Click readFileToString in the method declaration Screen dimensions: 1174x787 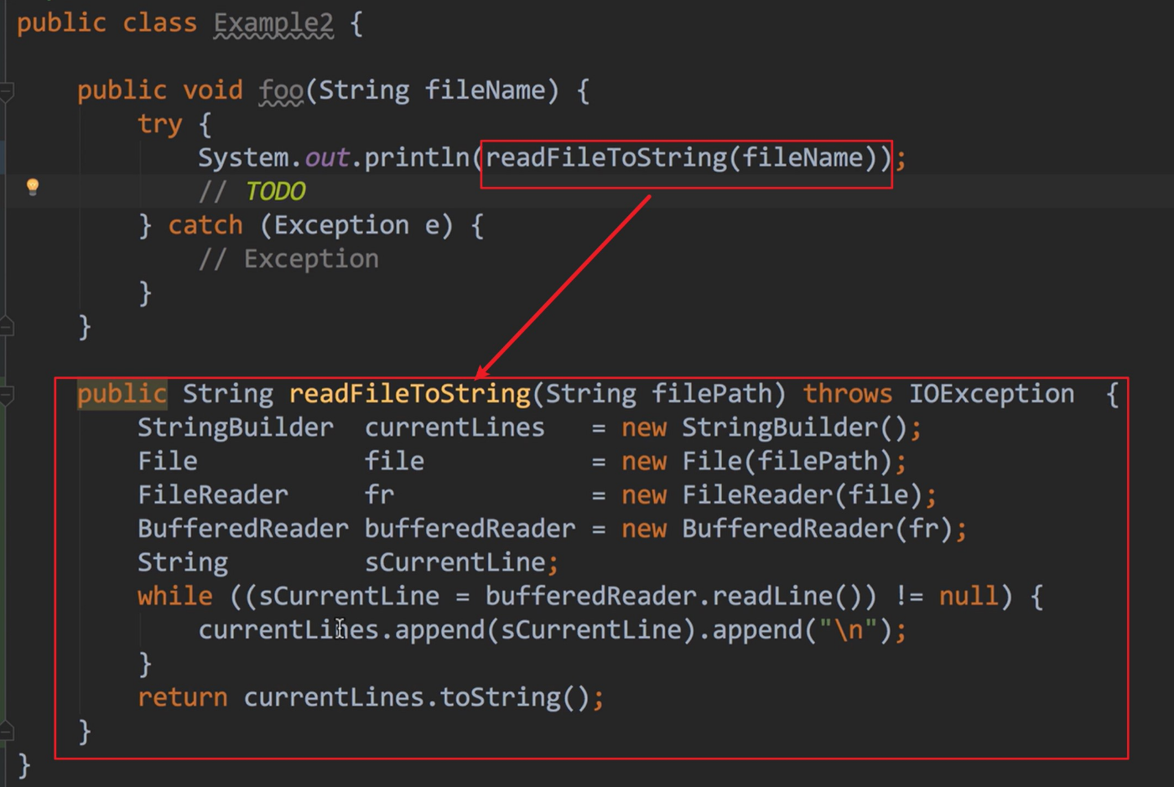(410, 394)
